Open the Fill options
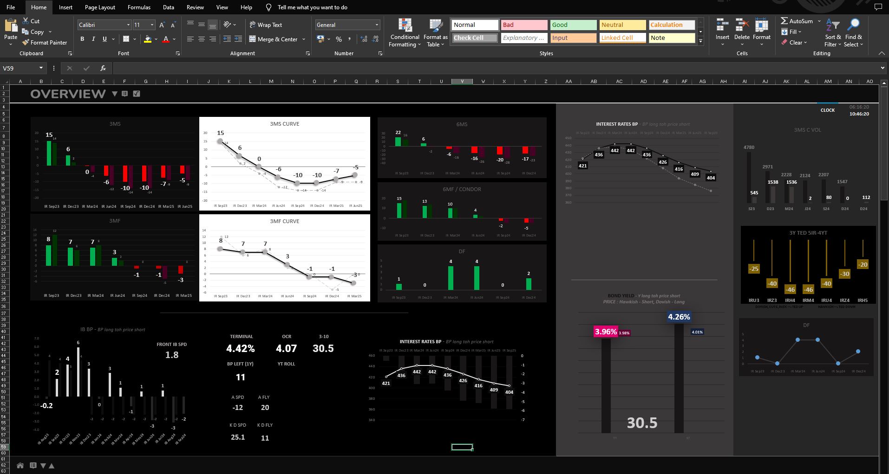The image size is (889, 474). point(791,32)
